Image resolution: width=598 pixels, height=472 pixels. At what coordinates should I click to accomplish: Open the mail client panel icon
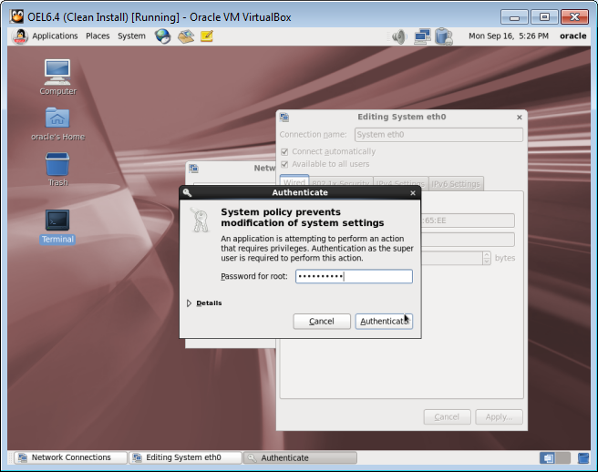pos(185,36)
